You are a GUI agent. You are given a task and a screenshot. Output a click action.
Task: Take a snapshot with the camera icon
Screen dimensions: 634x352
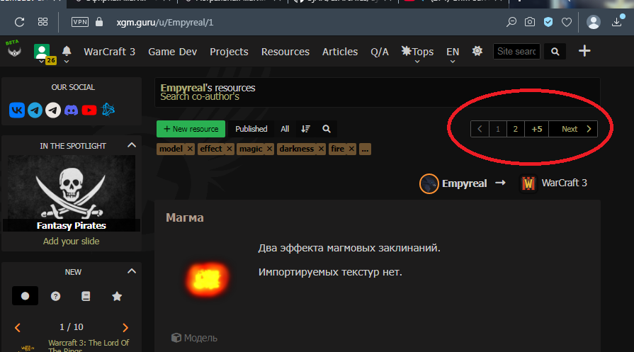[530, 22]
